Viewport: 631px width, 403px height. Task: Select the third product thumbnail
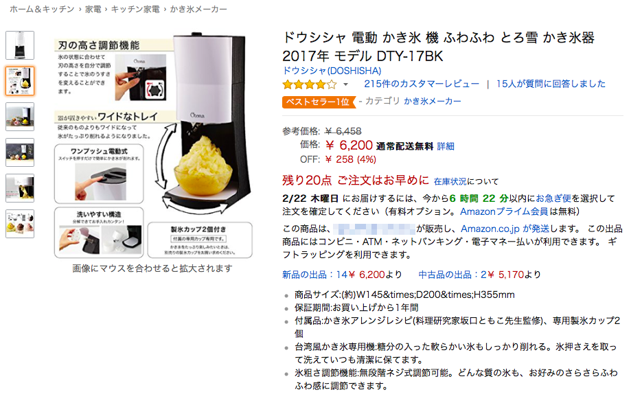coord(20,117)
